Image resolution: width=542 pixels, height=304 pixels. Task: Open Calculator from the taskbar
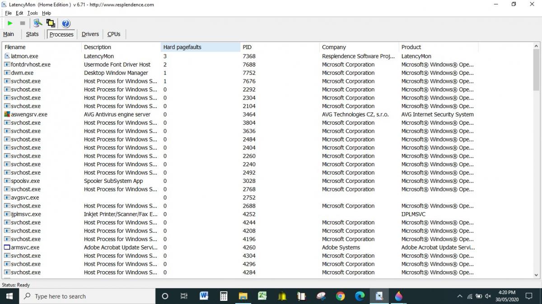pyautogui.click(x=223, y=296)
